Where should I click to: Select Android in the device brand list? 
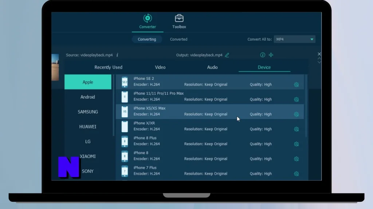(x=88, y=97)
